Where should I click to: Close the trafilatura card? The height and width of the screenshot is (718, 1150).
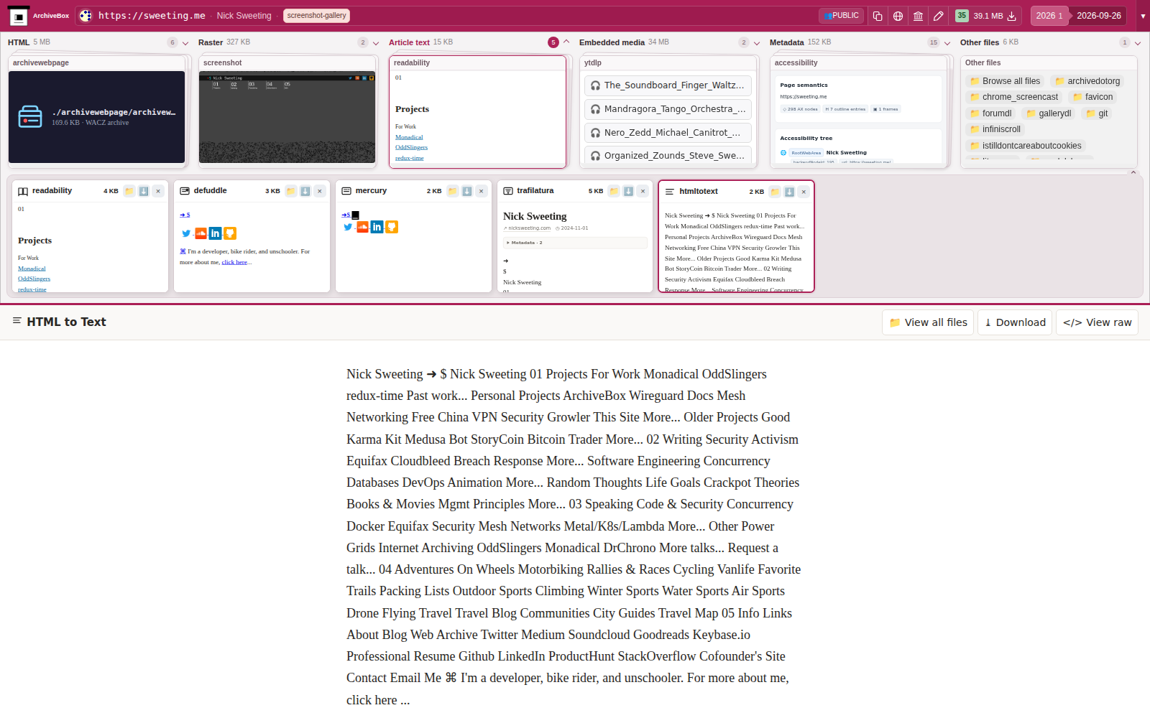pyautogui.click(x=643, y=191)
